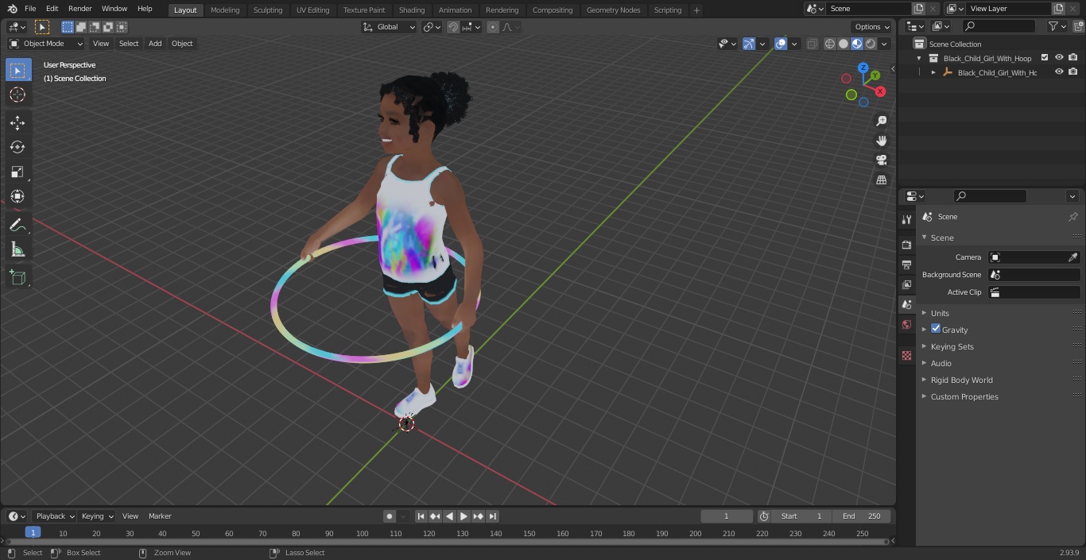Open the Scene properties tab

906,304
